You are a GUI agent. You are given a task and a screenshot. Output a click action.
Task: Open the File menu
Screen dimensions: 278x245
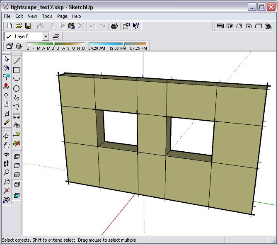pyautogui.click(x=7, y=16)
